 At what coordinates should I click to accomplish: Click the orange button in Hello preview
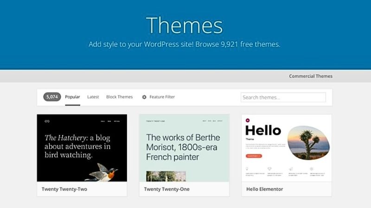point(254,156)
